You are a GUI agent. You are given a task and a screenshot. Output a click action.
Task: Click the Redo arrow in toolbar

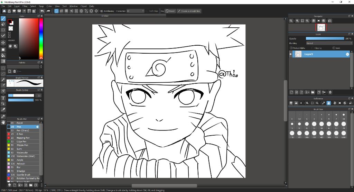coord(48,11)
